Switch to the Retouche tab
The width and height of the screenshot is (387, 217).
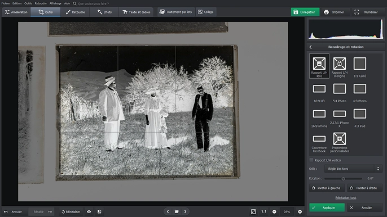[75, 12]
